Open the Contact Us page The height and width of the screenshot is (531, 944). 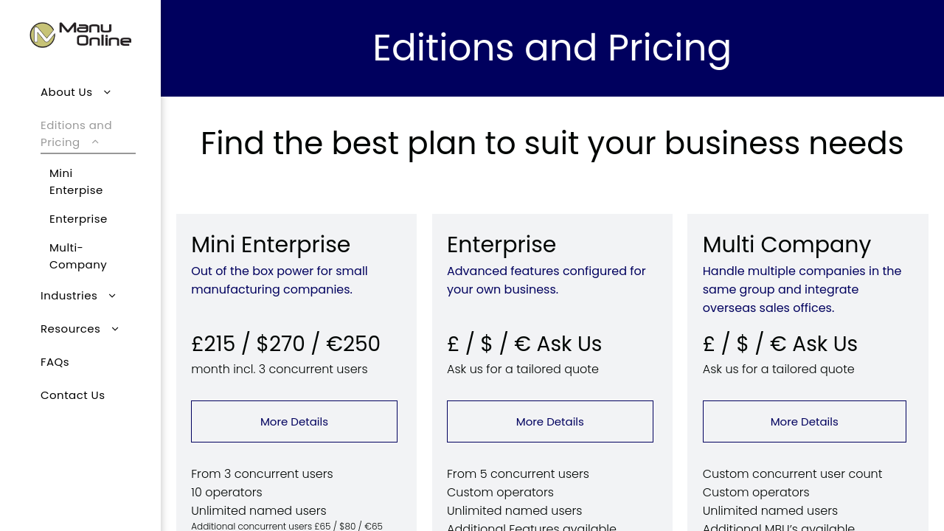[x=72, y=395]
